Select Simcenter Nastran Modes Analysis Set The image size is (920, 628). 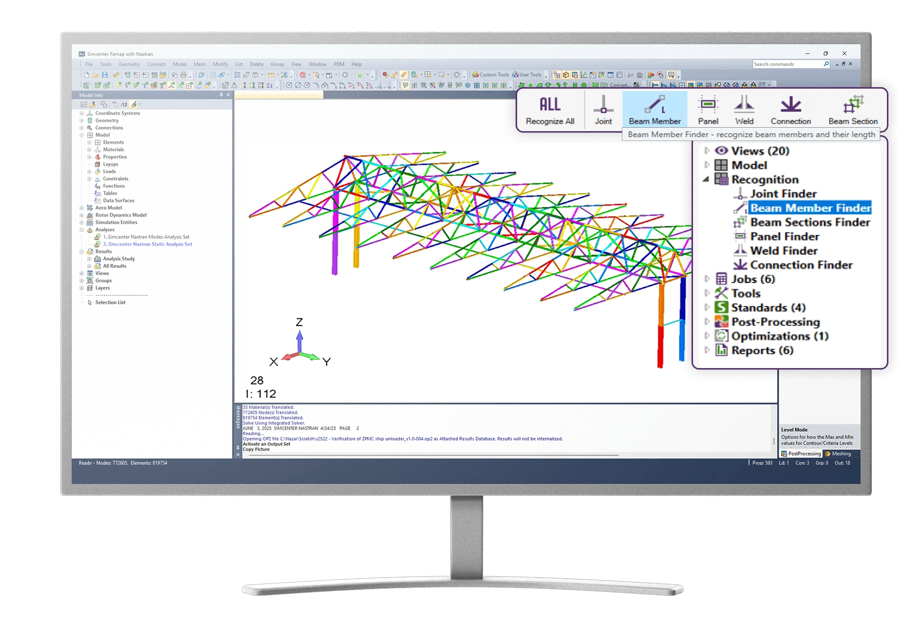(146, 237)
